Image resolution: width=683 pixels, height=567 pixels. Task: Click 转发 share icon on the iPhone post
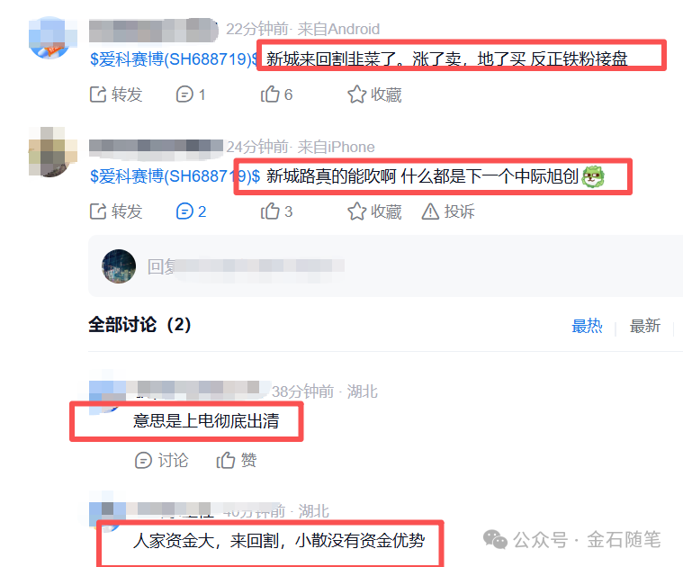tap(98, 211)
